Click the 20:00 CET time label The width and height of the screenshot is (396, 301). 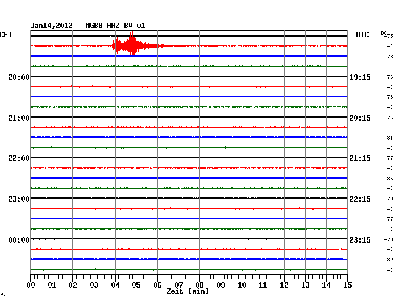[x=19, y=77]
